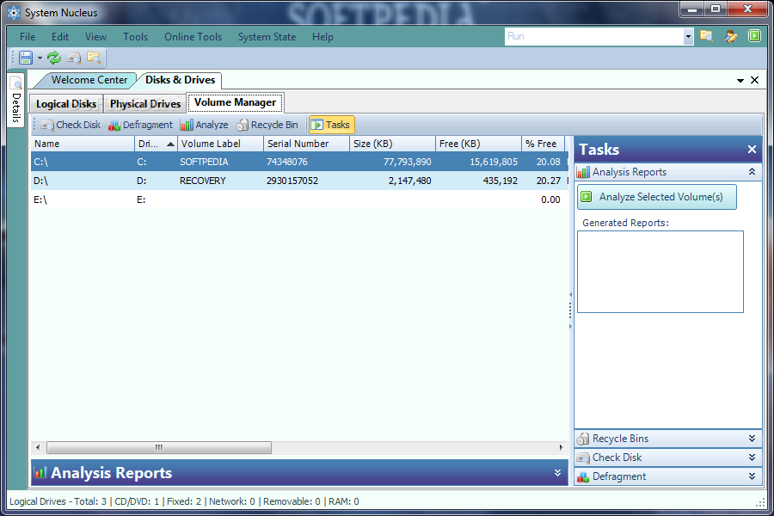Open the Online Tools menu
The height and width of the screenshot is (516, 774).
[x=193, y=37]
